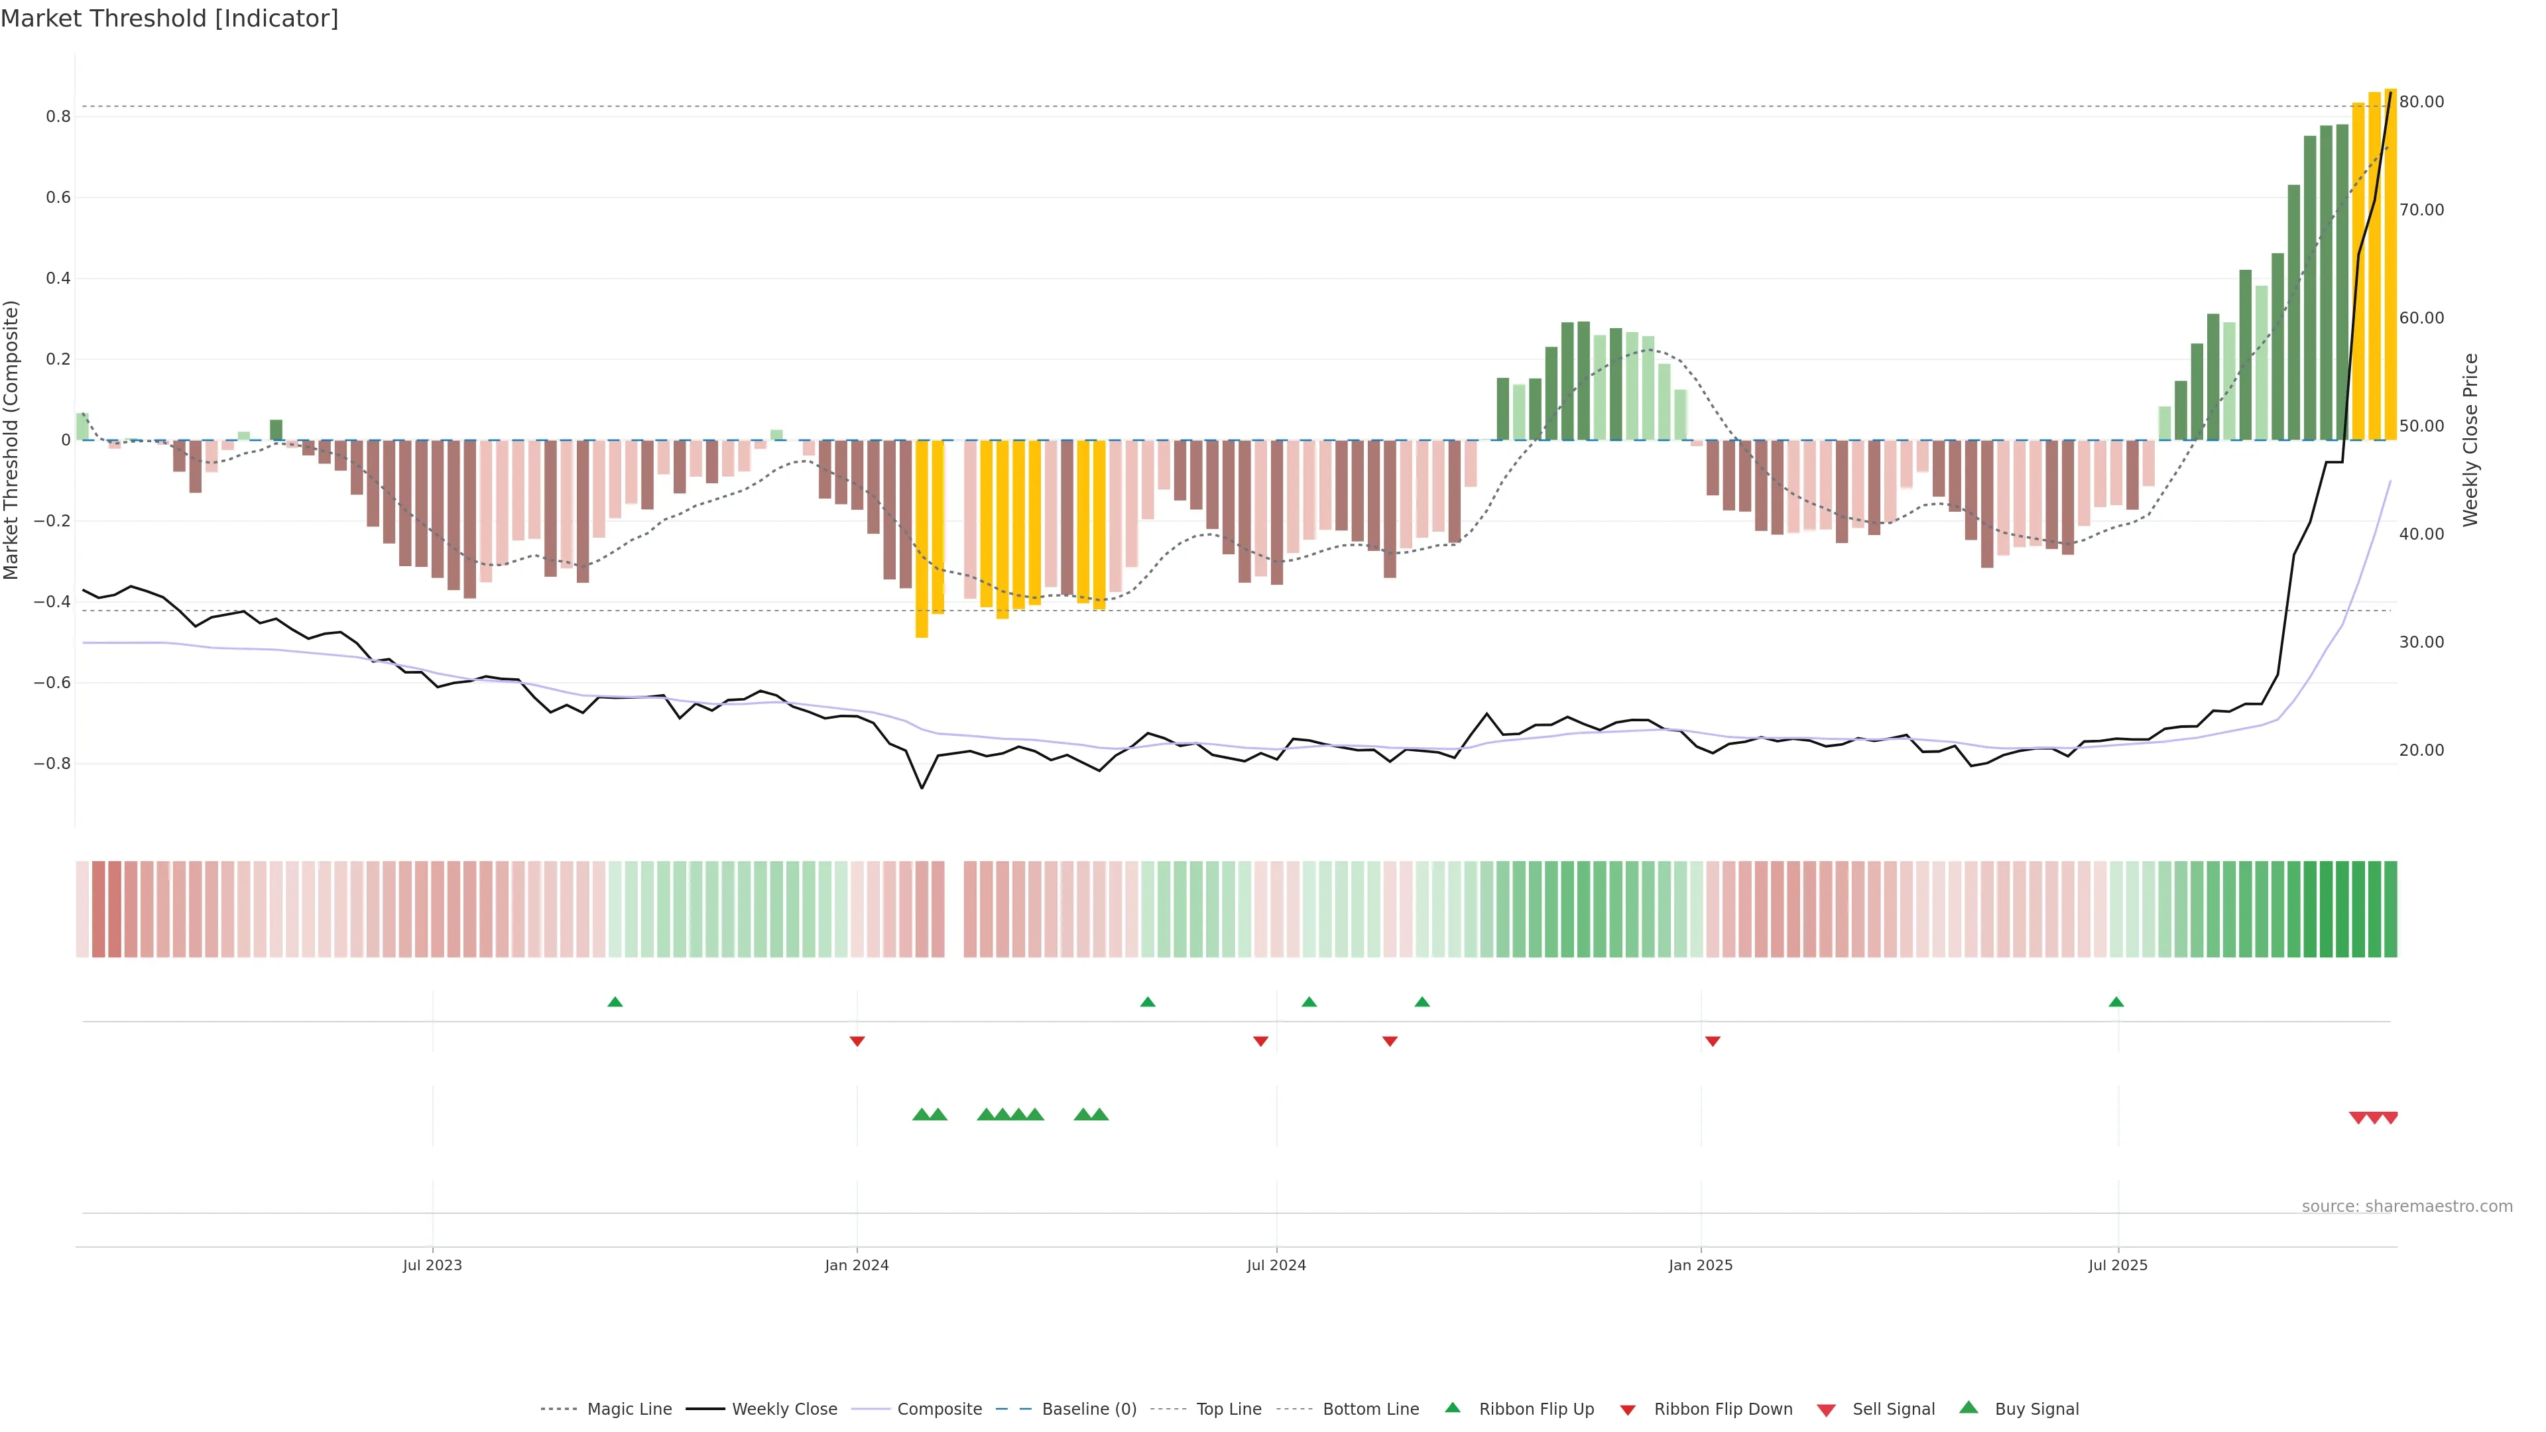Click the sharemaestro.com source text
Viewport: 2546px width, 1432px height.
(x=2407, y=1207)
